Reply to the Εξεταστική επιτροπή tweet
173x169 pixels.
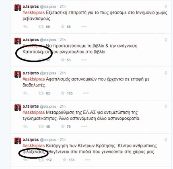point(25,26)
